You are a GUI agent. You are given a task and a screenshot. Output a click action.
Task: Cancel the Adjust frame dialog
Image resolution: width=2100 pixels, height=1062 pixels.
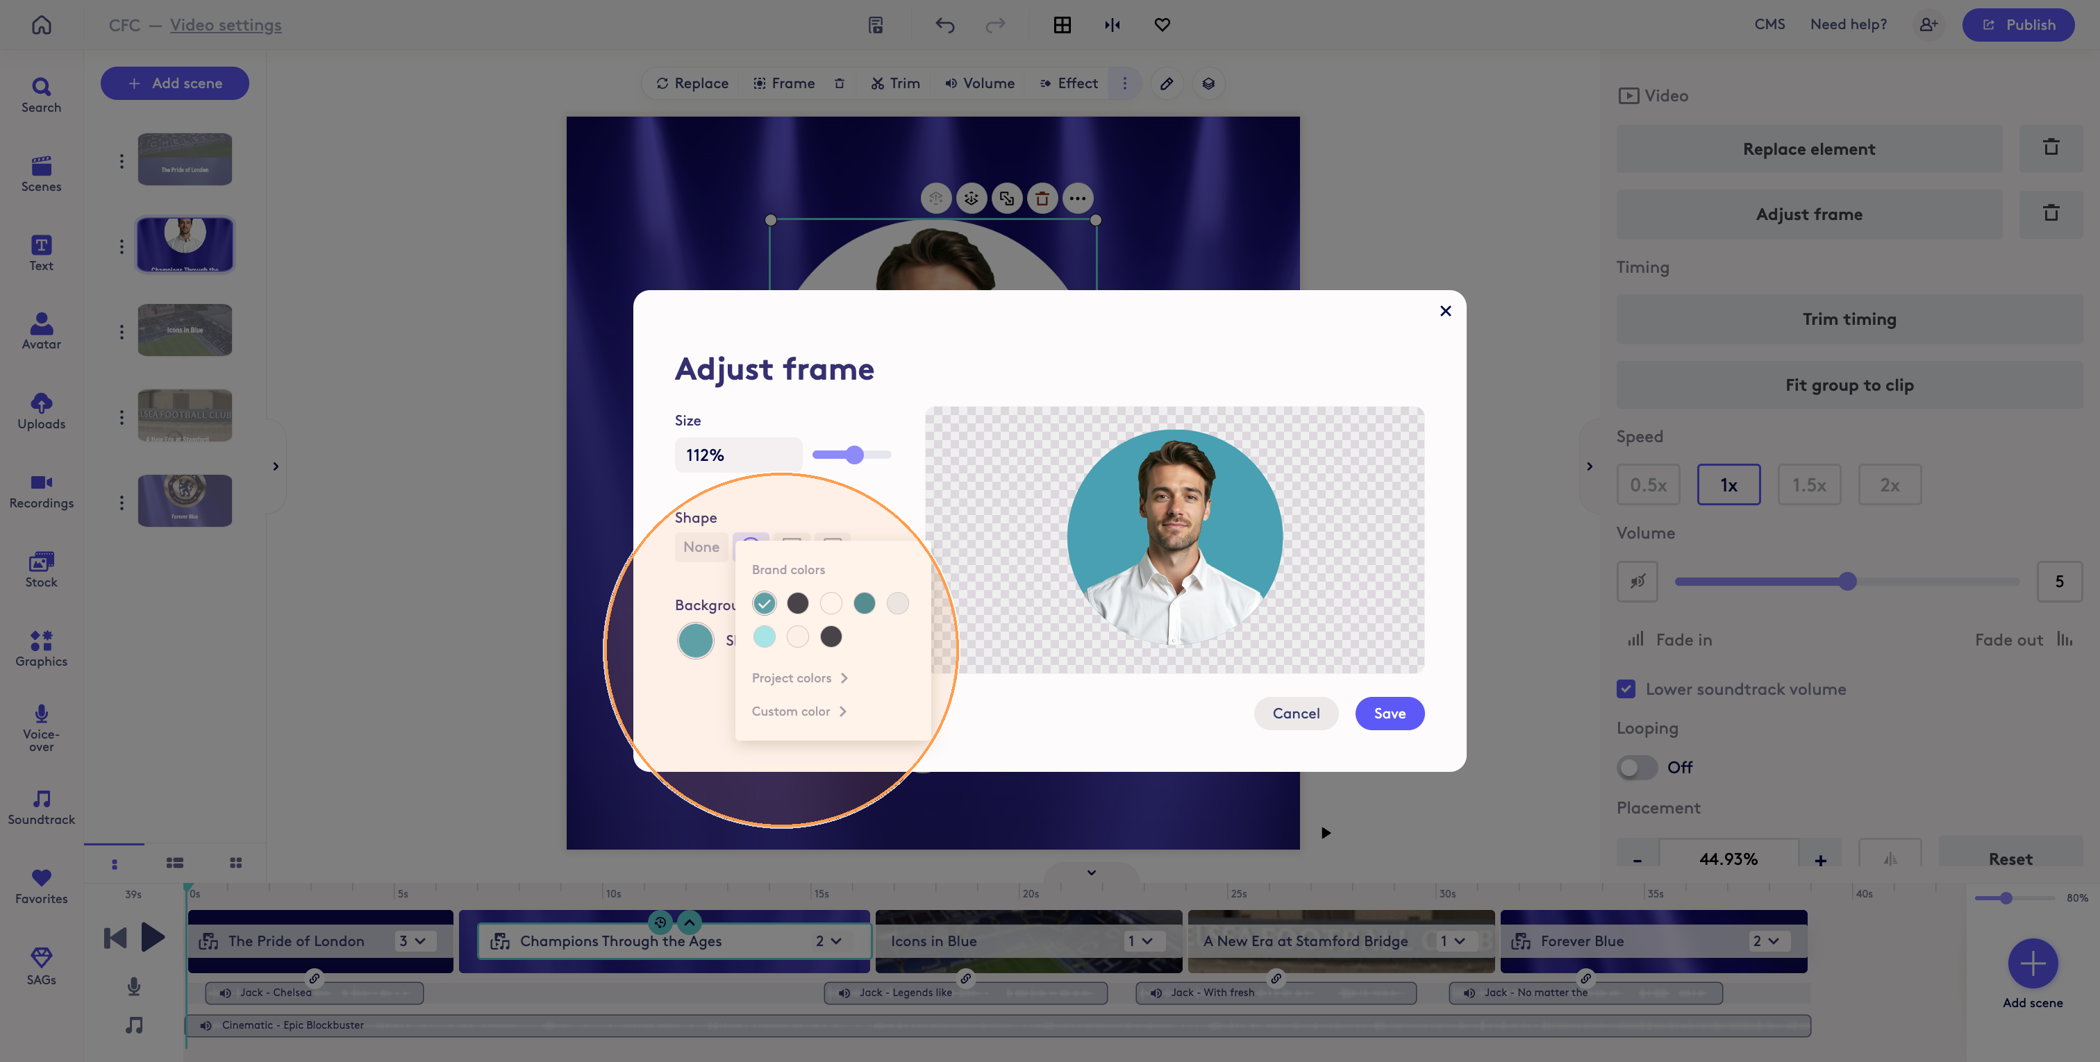pyautogui.click(x=1295, y=713)
